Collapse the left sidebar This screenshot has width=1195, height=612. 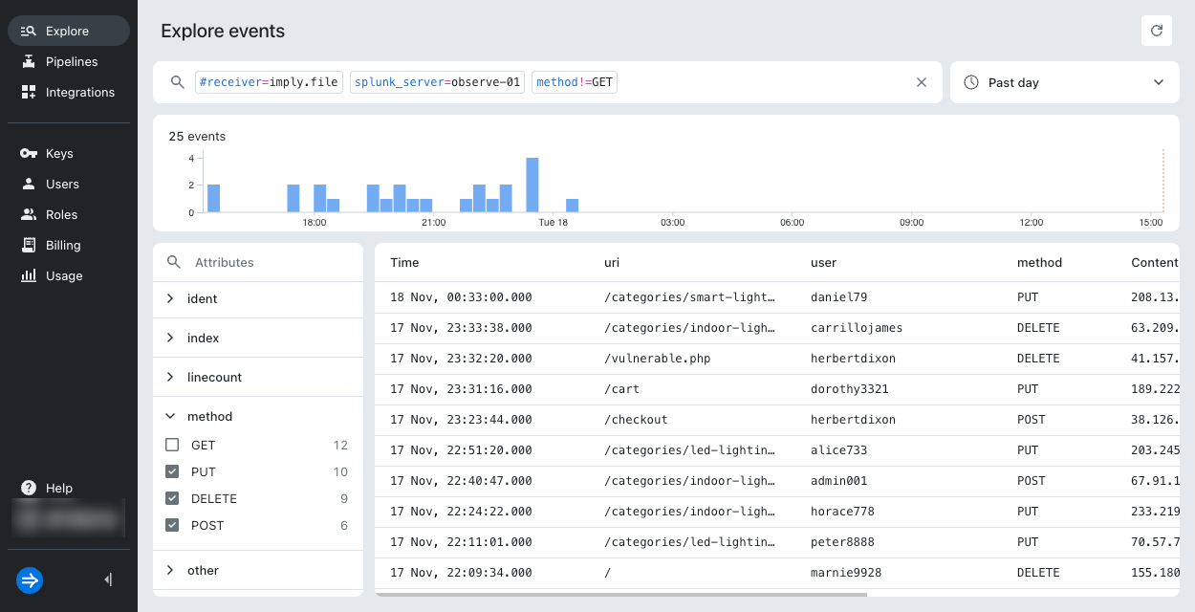point(107,579)
